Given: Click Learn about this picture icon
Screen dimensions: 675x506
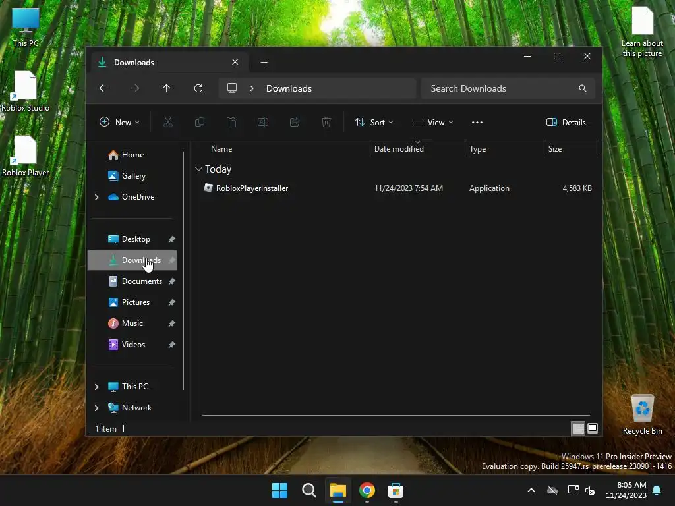Looking at the screenshot, I should click(642, 32).
